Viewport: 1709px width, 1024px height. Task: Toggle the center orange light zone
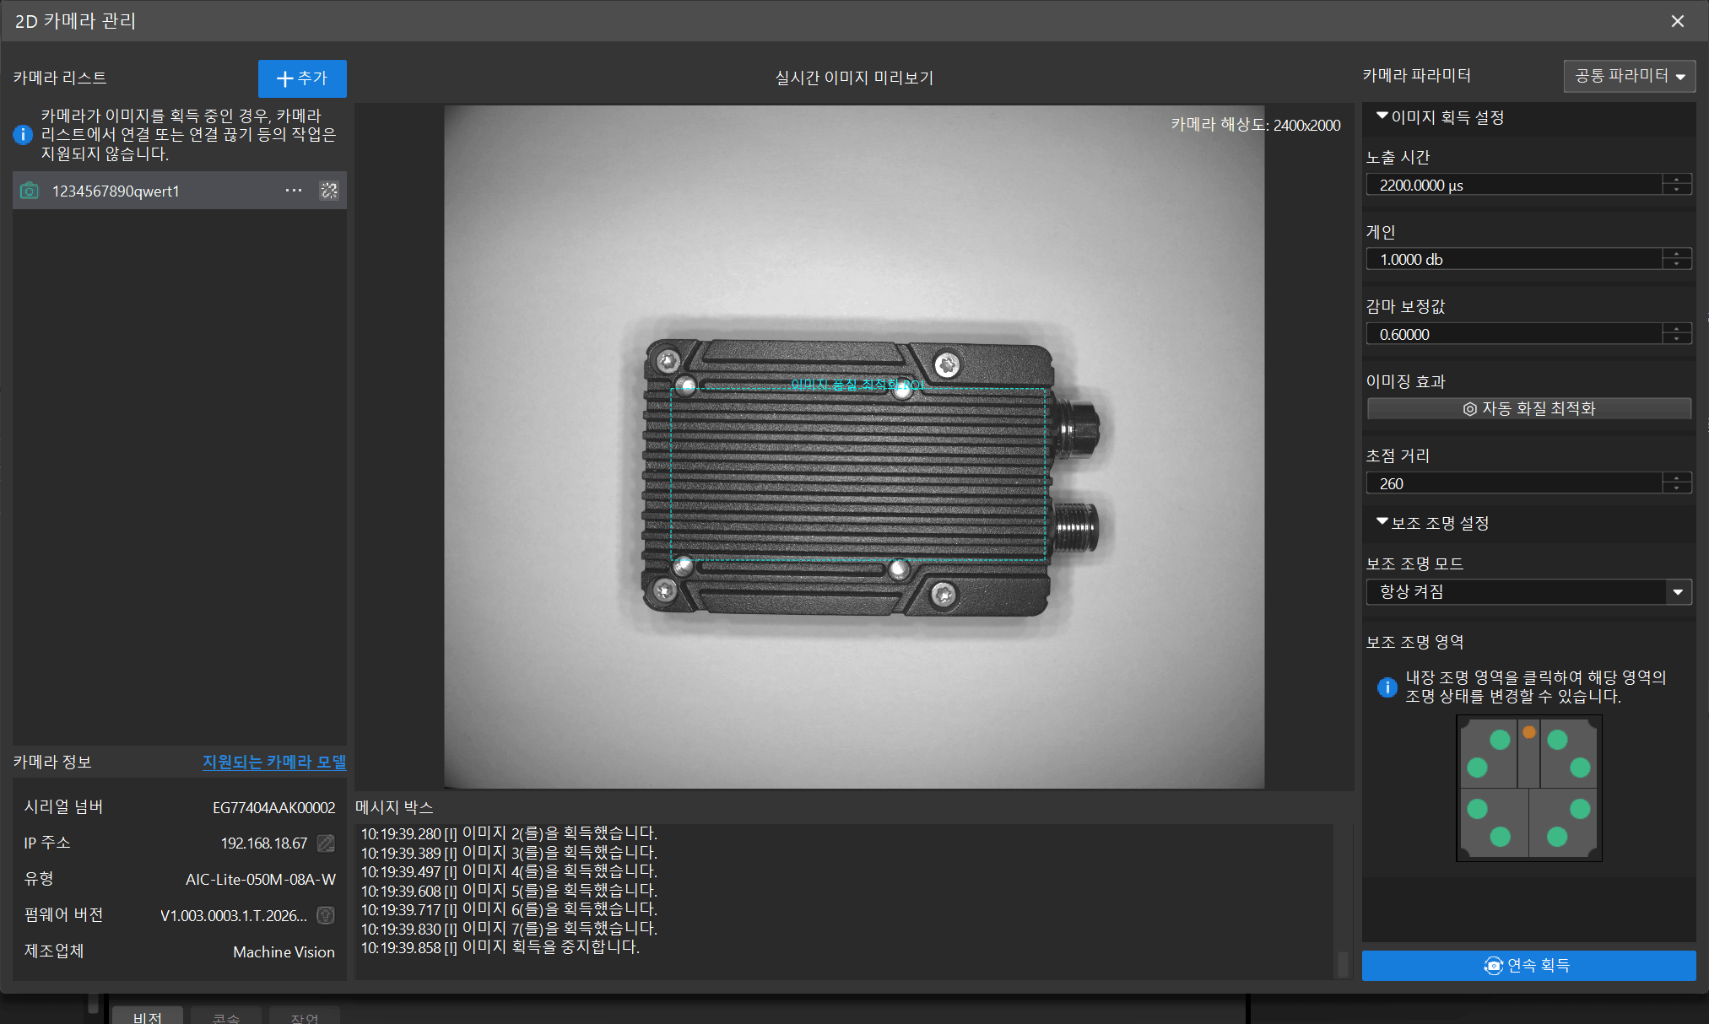click(1529, 732)
